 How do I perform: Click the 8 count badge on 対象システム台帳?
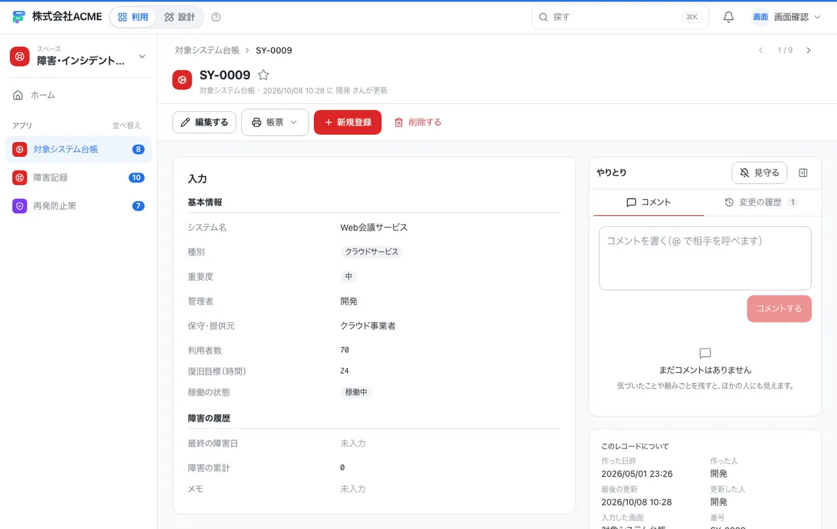(x=138, y=150)
